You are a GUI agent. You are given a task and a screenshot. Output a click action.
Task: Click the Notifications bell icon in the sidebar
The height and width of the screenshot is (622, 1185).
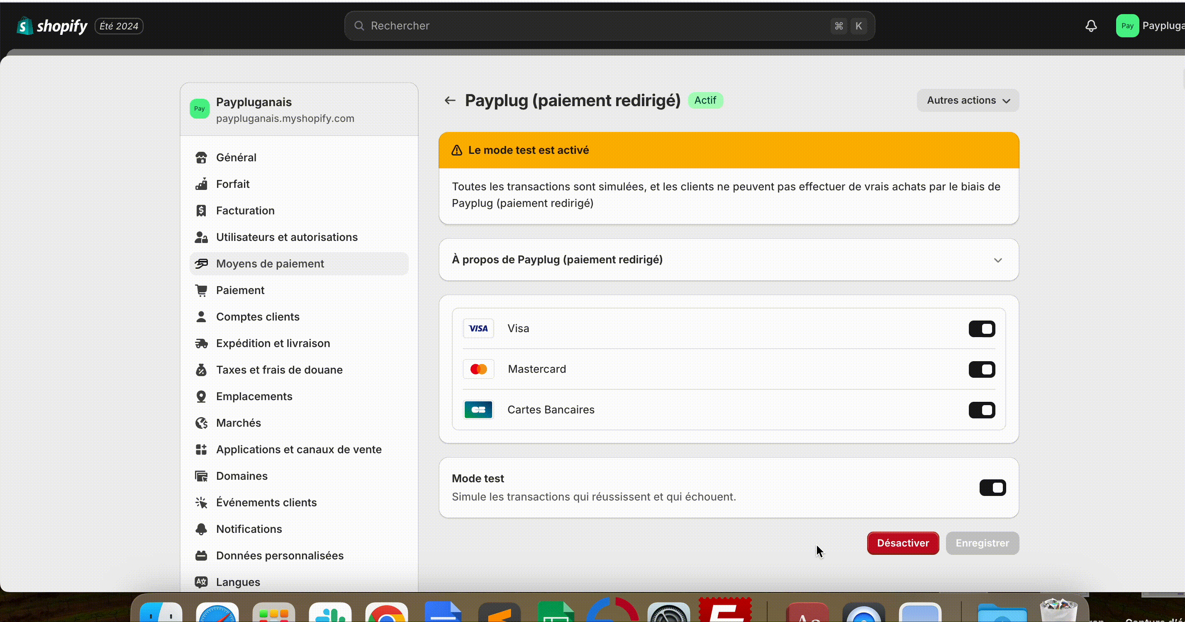201,529
